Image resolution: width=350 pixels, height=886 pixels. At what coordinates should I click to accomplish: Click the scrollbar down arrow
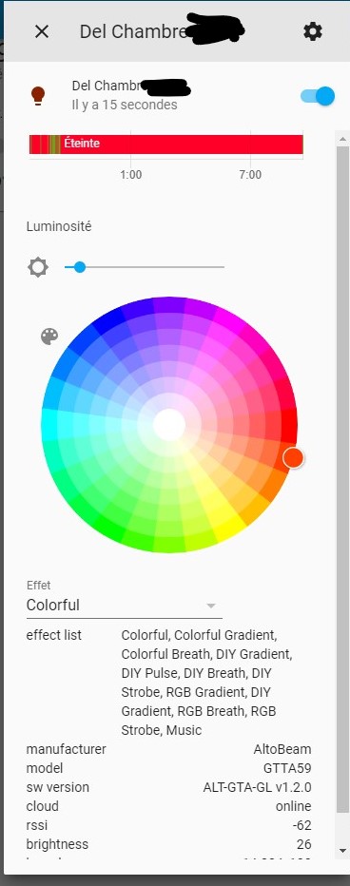click(x=342, y=851)
